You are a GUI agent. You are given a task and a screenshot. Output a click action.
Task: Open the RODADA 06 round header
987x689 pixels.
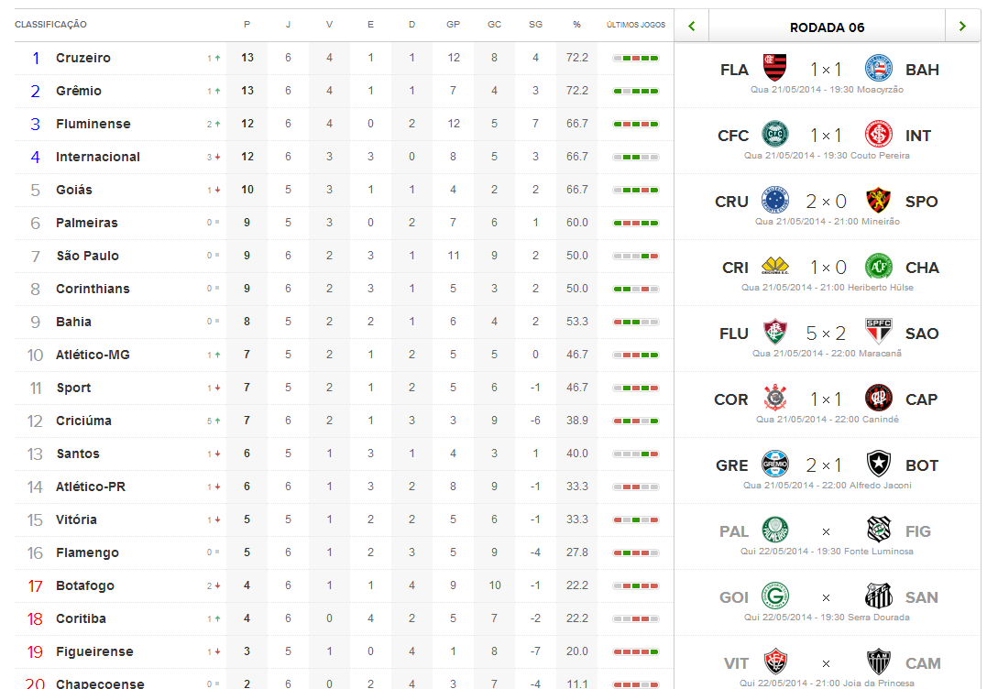tap(828, 27)
